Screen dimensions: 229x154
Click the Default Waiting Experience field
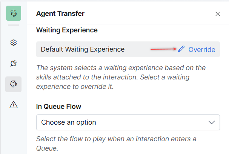click(128, 49)
